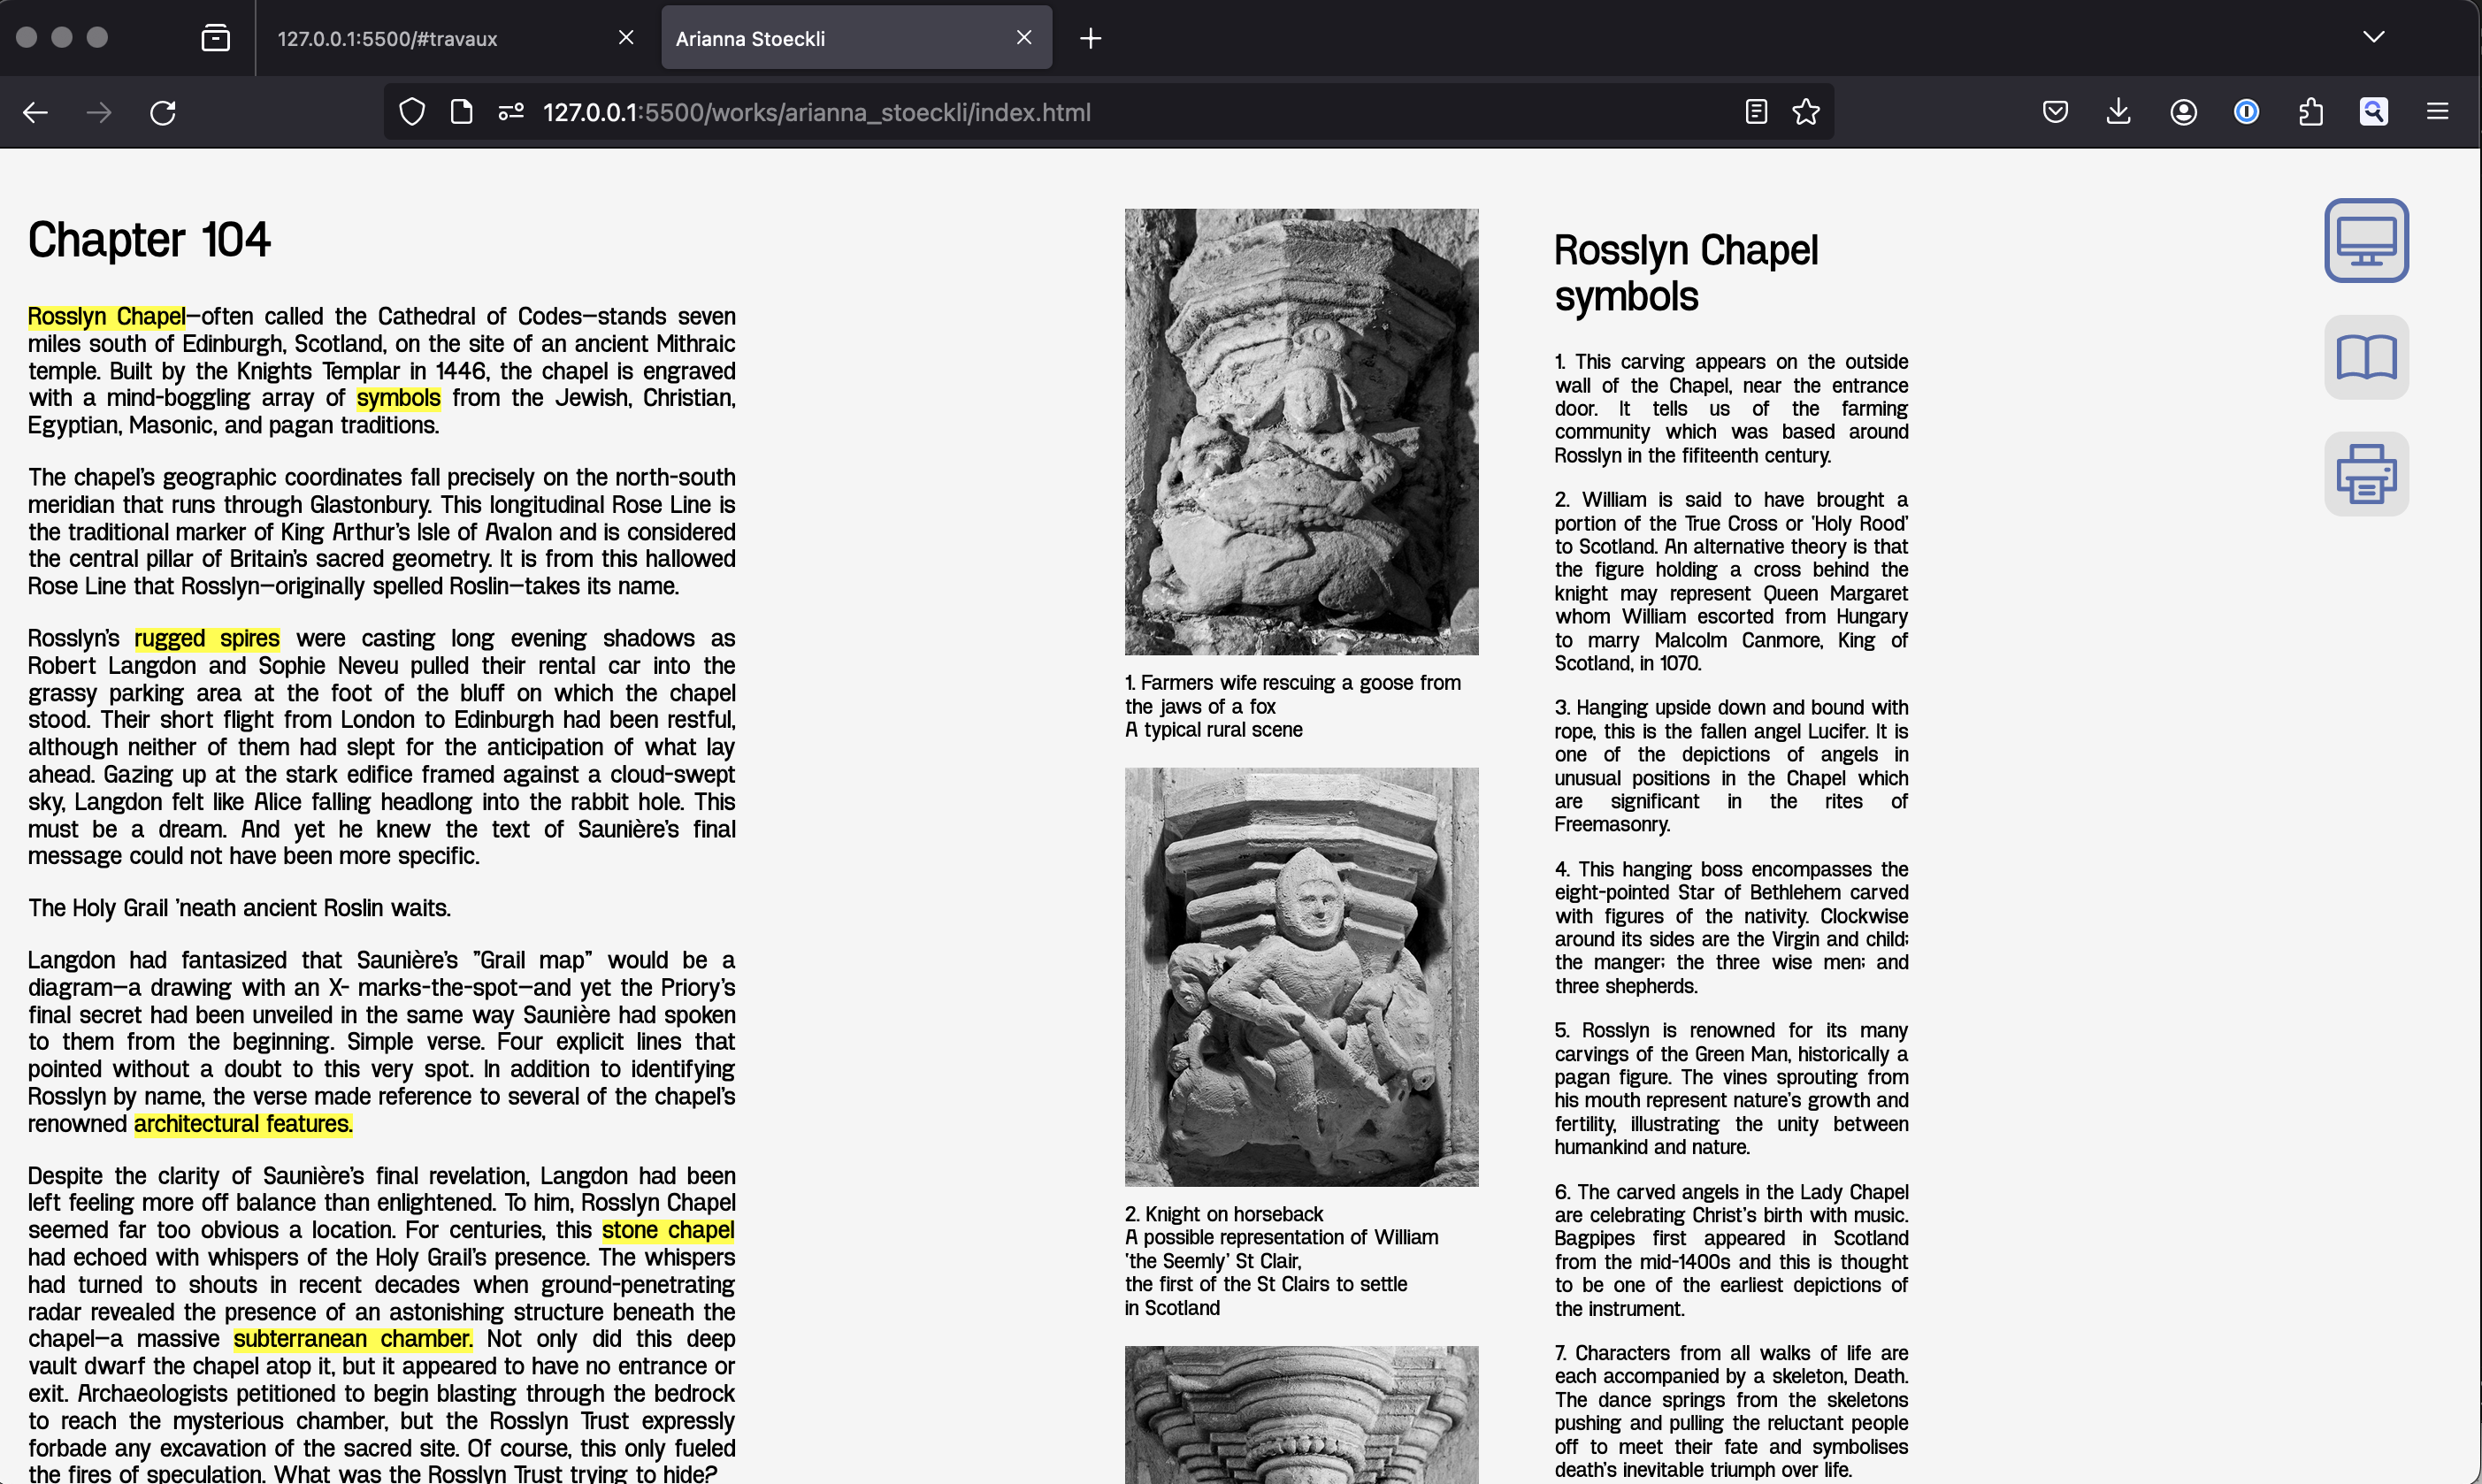Click the highlighted 'Rosslyn Chapel' text

106,316
